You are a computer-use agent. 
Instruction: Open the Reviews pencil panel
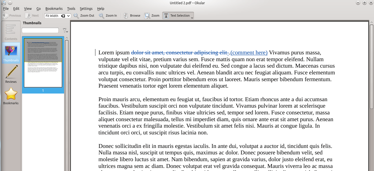pyautogui.click(x=11, y=74)
